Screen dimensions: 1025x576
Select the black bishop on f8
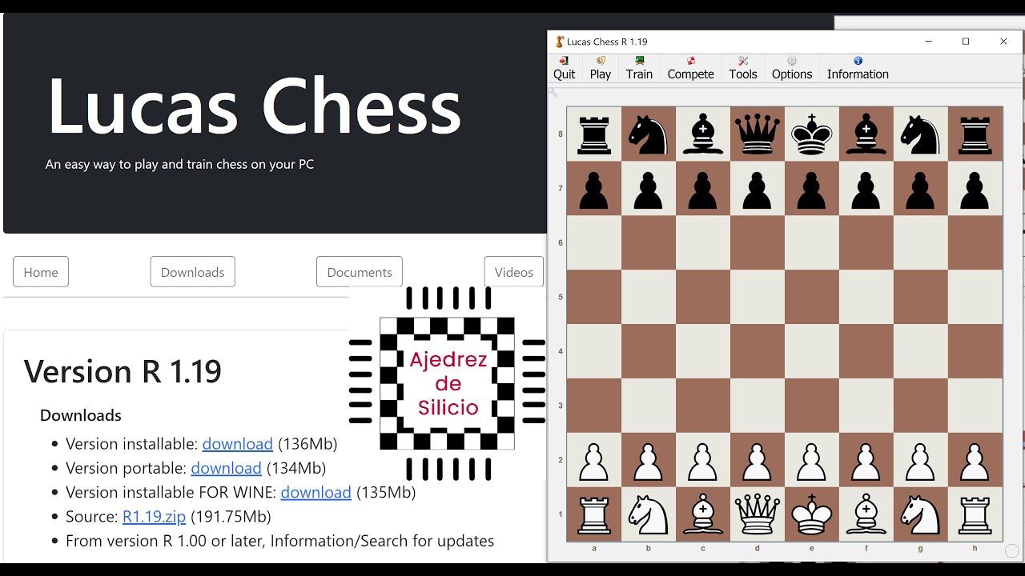coord(866,134)
